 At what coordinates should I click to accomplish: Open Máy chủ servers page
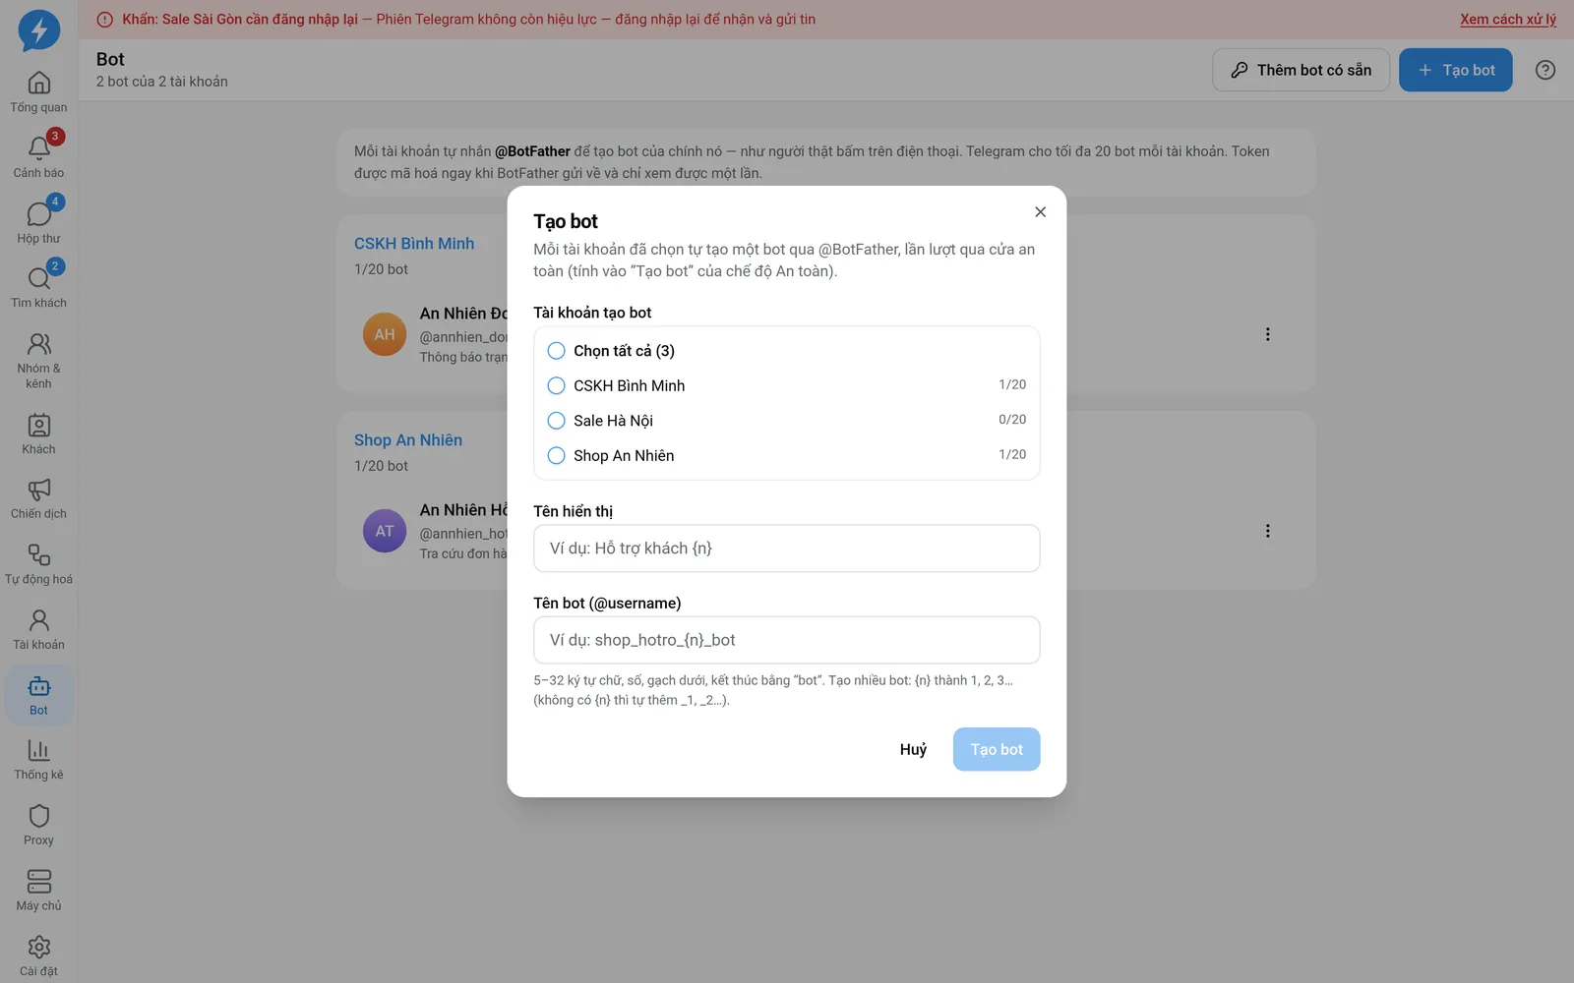pyautogui.click(x=38, y=892)
